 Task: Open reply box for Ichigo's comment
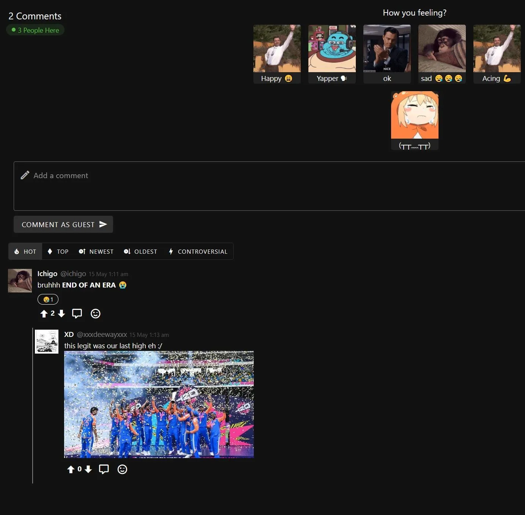click(x=77, y=313)
